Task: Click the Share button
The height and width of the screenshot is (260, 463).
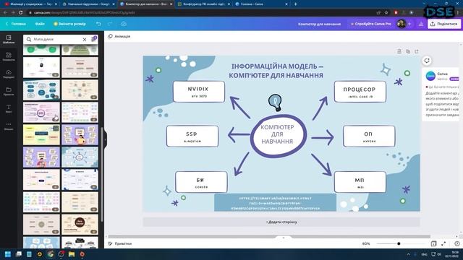Action: click(444, 24)
